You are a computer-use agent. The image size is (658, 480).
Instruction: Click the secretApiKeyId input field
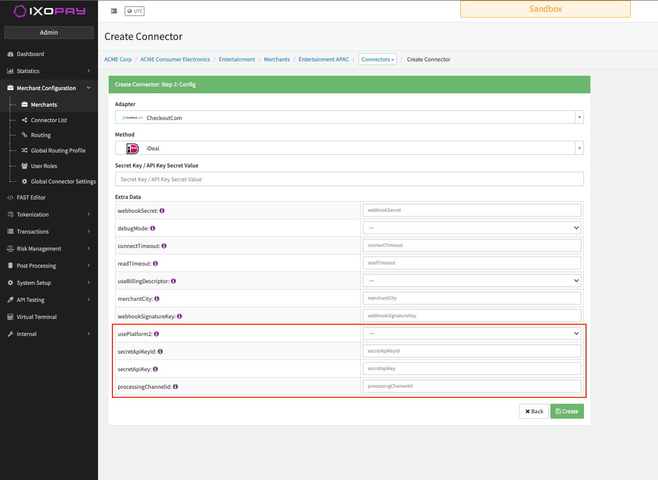pos(472,351)
